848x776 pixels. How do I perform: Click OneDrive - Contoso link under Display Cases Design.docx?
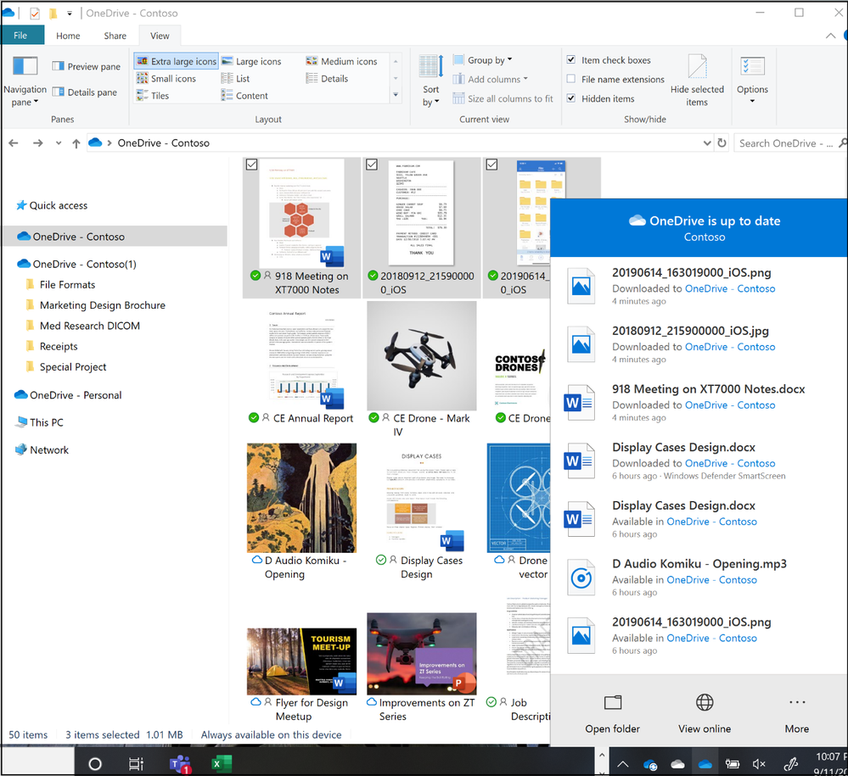(729, 463)
